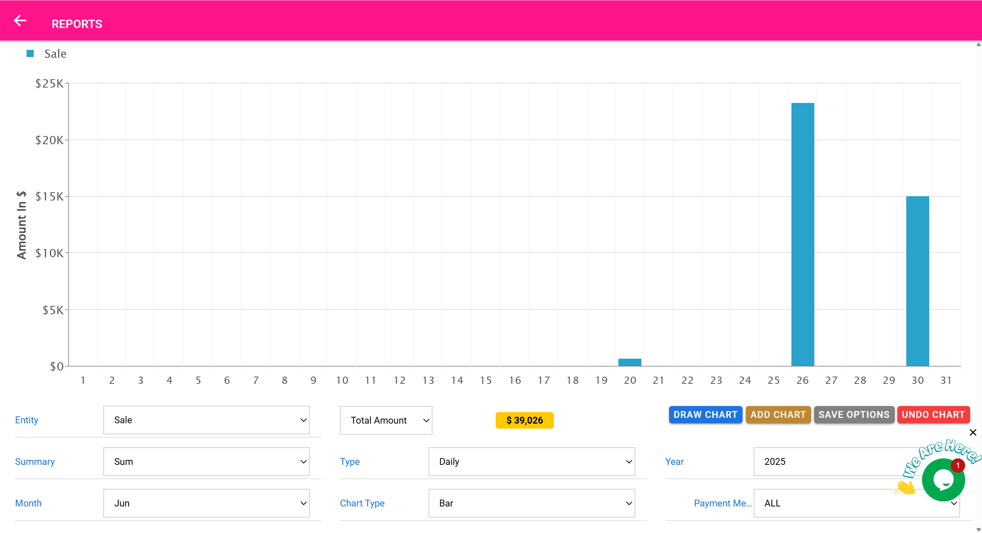Image resolution: width=982 pixels, height=533 pixels.
Task: Click the bar for day 30
Action: [918, 281]
